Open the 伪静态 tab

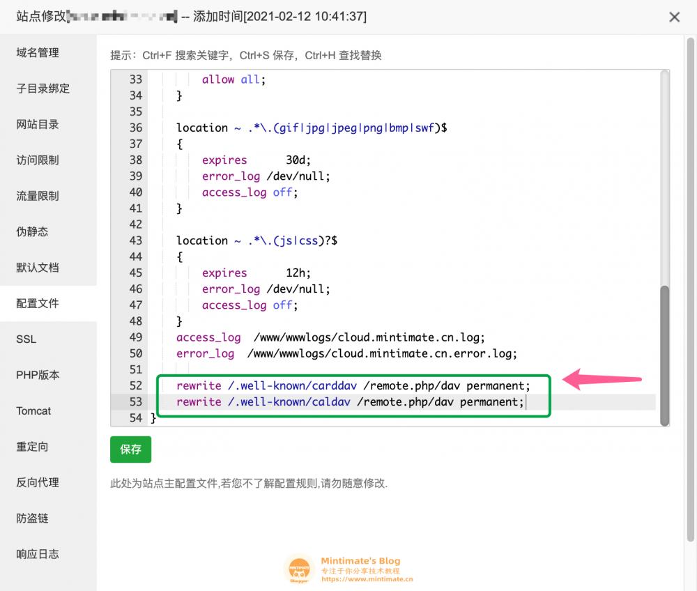[x=32, y=231]
